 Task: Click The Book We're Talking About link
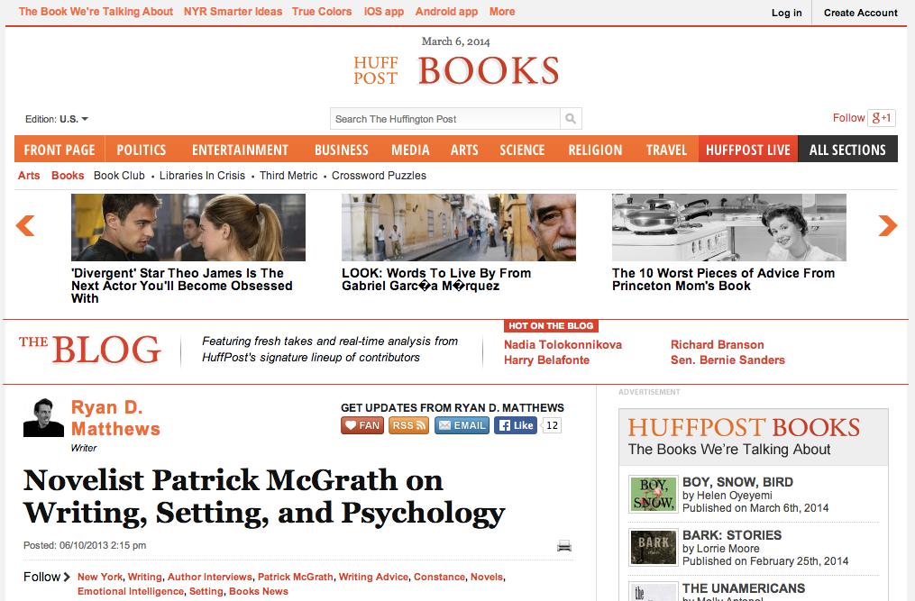point(96,12)
